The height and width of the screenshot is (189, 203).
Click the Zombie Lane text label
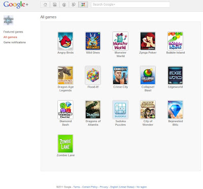(65, 155)
